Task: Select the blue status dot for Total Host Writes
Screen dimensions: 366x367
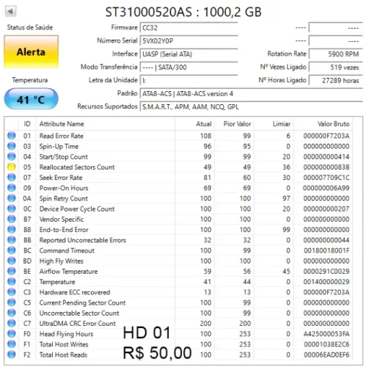Action: coord(11,344)
